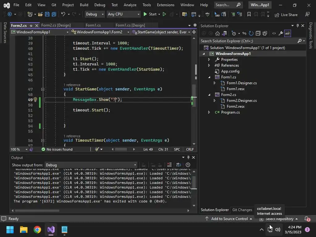Click the editor settings gear icon
The height and width of the screenshot is (237, 316).
coord(195,25)
